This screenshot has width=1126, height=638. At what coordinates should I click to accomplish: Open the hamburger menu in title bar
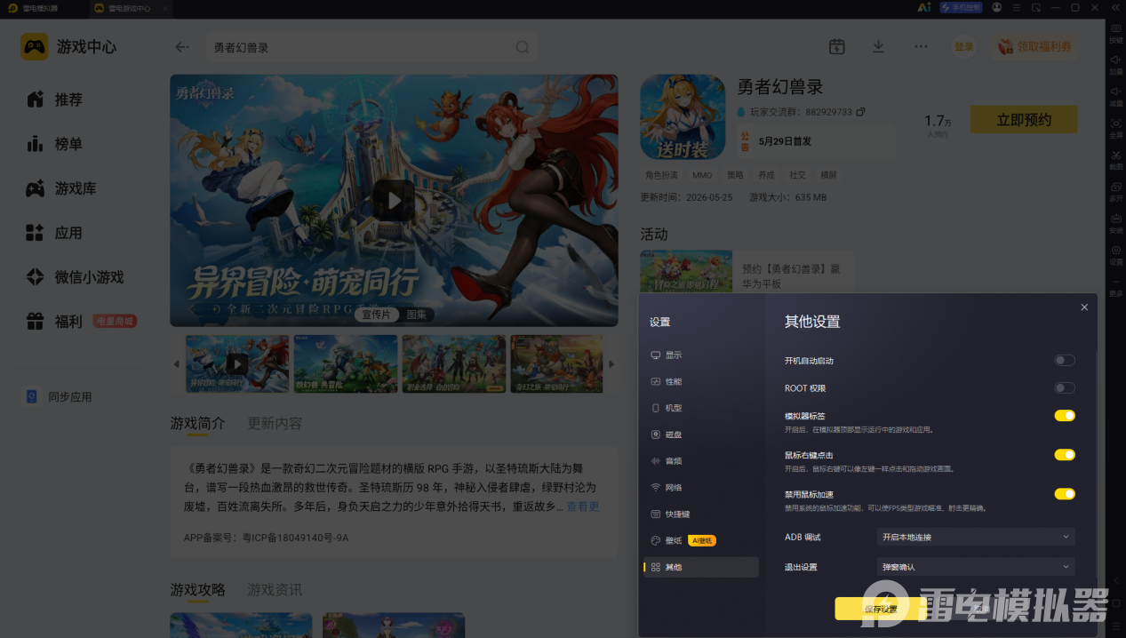tap(1016, 7)
